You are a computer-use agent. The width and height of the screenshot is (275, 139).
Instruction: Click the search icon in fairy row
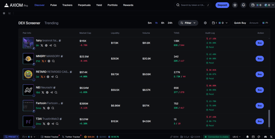coord(55,46)
